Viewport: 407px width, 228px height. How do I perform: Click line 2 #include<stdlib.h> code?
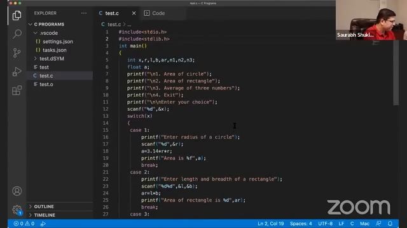(x=144, y=39)
